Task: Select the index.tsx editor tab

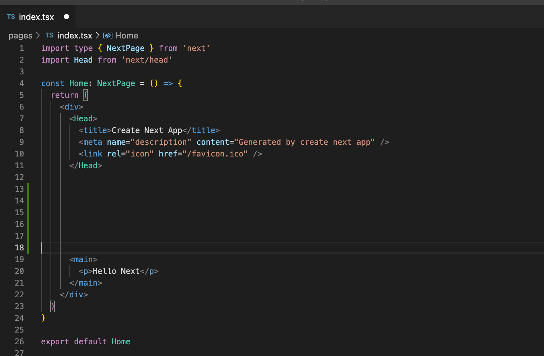Action: tap(36, 17)
